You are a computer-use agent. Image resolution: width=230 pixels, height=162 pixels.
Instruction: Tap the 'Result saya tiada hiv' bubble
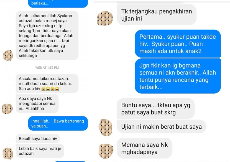[x=38, y=138]
